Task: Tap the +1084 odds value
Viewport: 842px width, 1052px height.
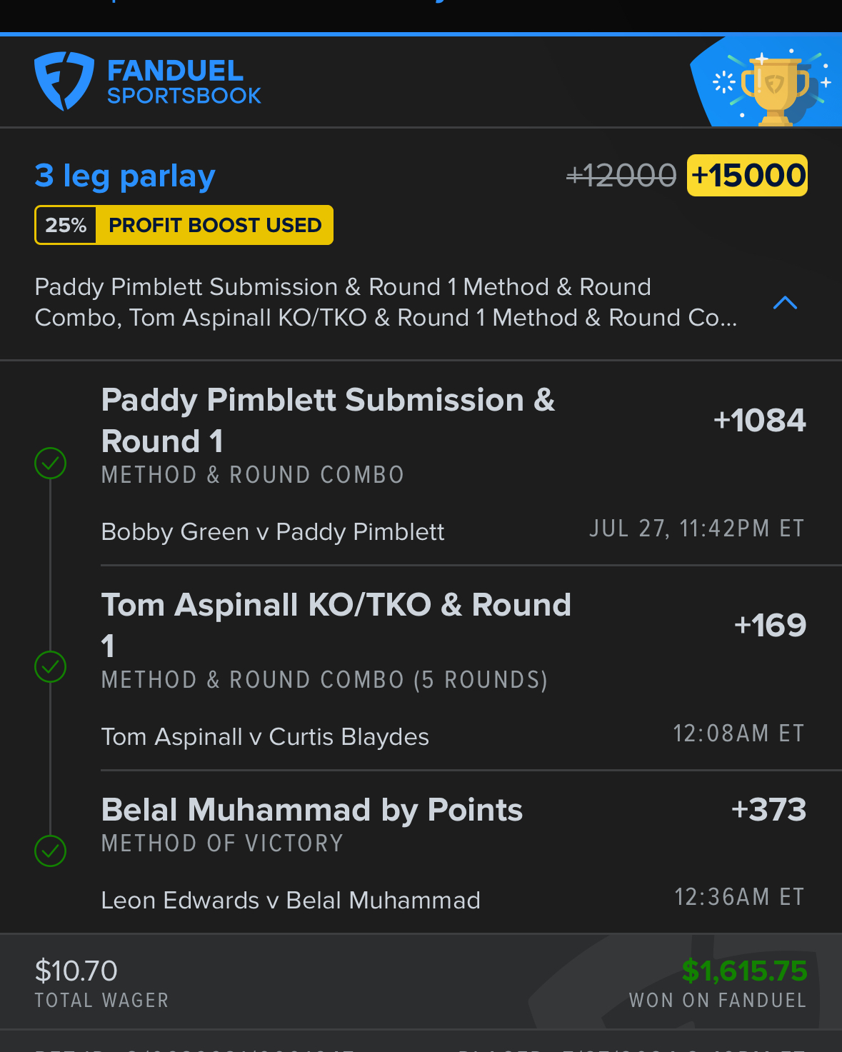Action: click(x=760, y=420)
